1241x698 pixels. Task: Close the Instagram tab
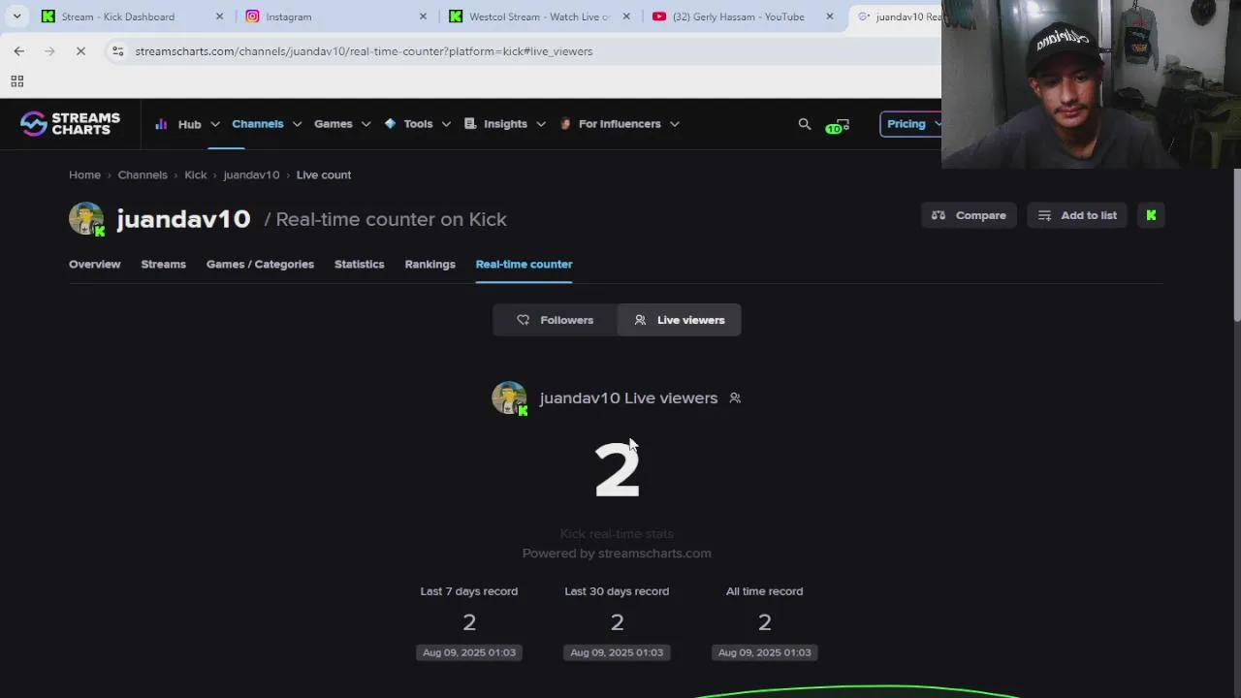pos(423,16)
